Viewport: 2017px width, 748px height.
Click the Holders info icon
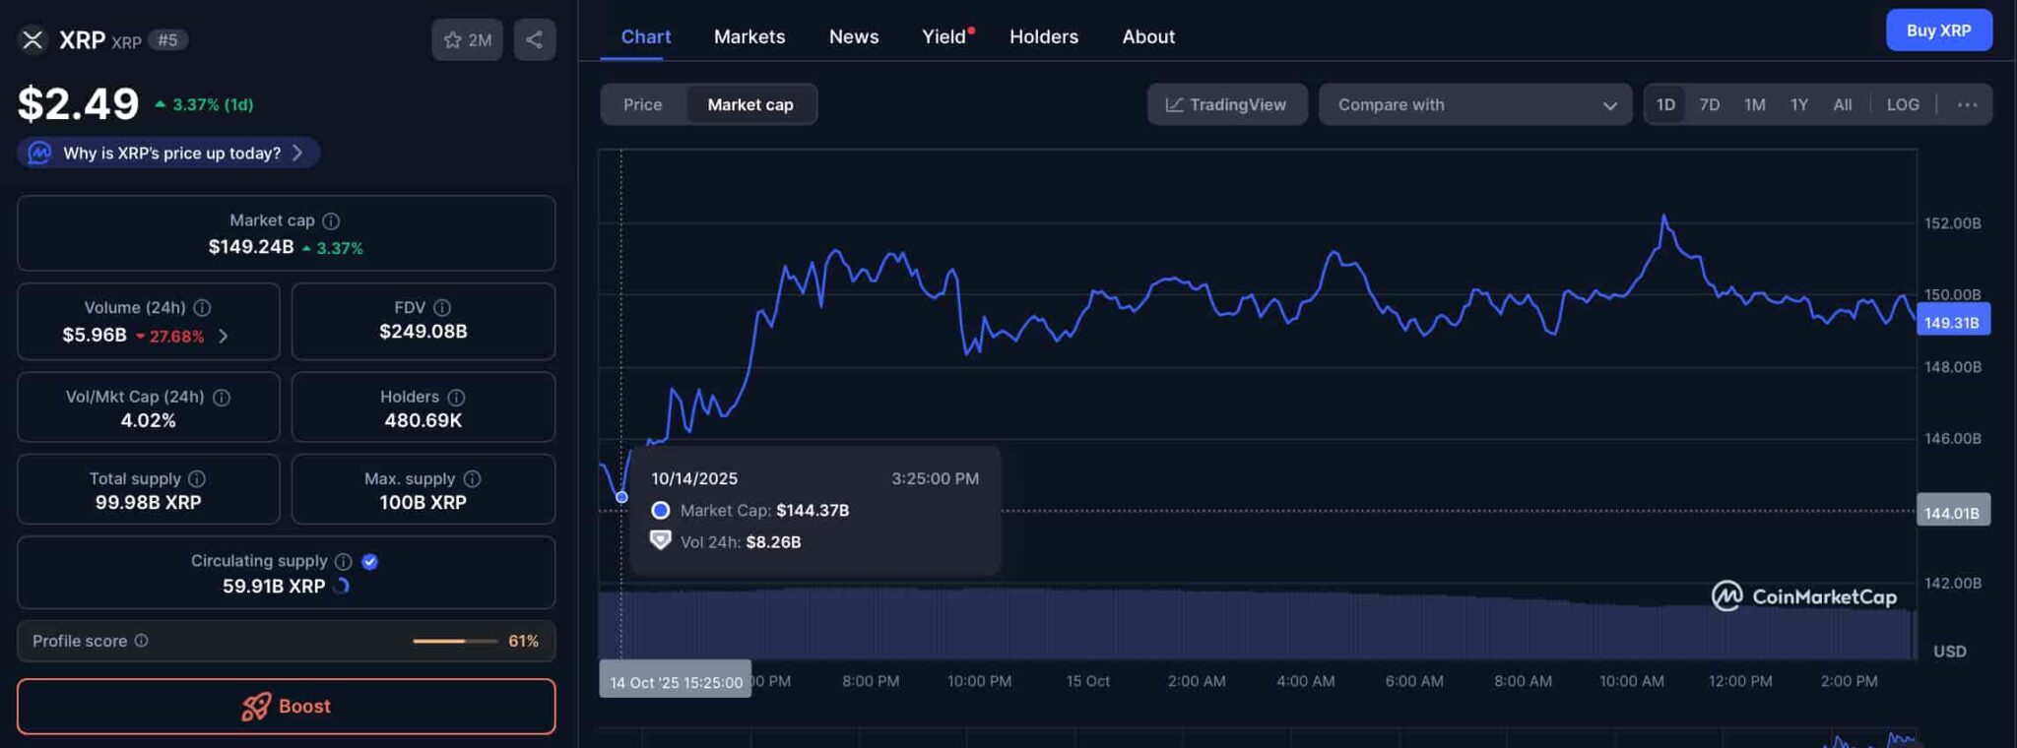pos(456,398)
